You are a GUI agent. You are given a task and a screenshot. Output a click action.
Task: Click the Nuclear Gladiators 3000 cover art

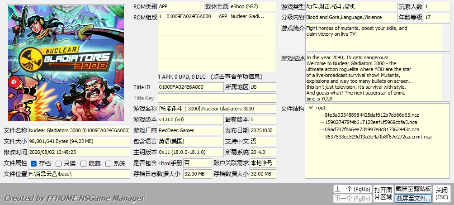tap(66, 63)
